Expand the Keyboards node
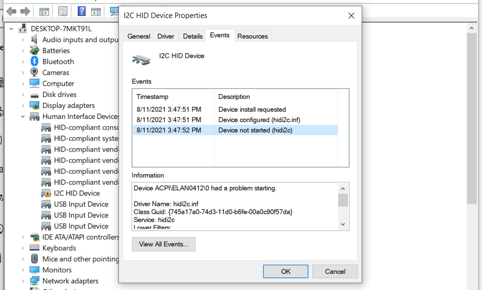The width and height of the screenshot is (484, 290). (23, 248)
